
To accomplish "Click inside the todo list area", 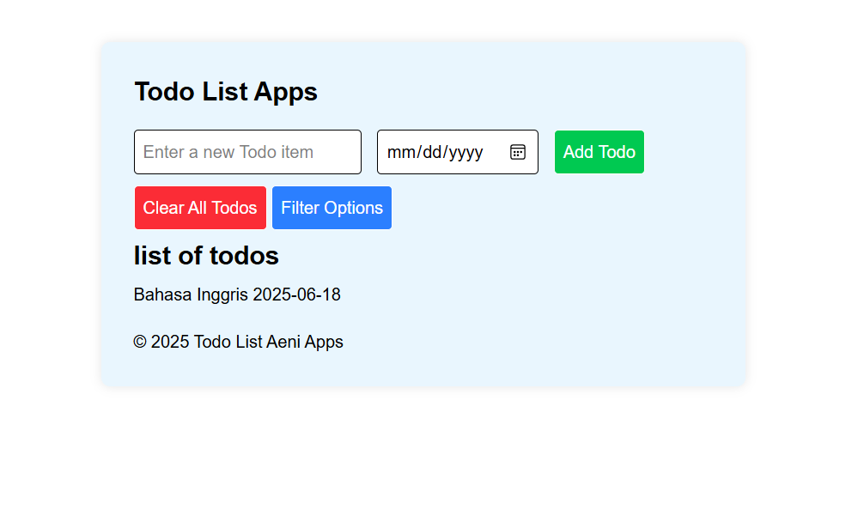I will (x=237, y=294).
